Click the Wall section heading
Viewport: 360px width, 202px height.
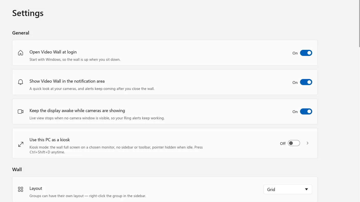tap(17, 169)
